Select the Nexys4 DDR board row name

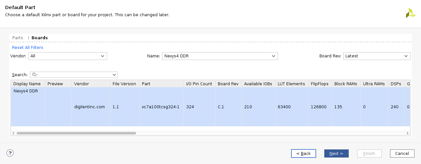26,91
